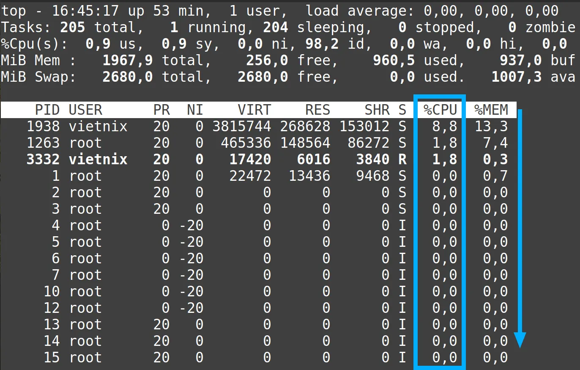
Task: Click the SHR column header
Action: point(377,110)
